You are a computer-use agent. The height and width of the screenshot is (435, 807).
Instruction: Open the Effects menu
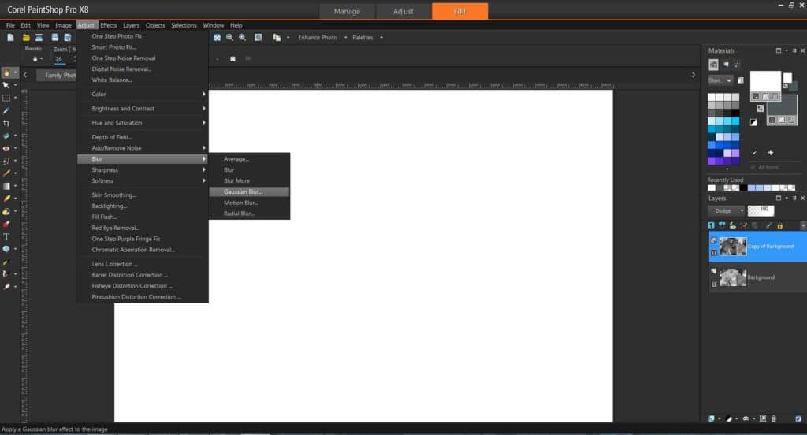tap(108, 25)
